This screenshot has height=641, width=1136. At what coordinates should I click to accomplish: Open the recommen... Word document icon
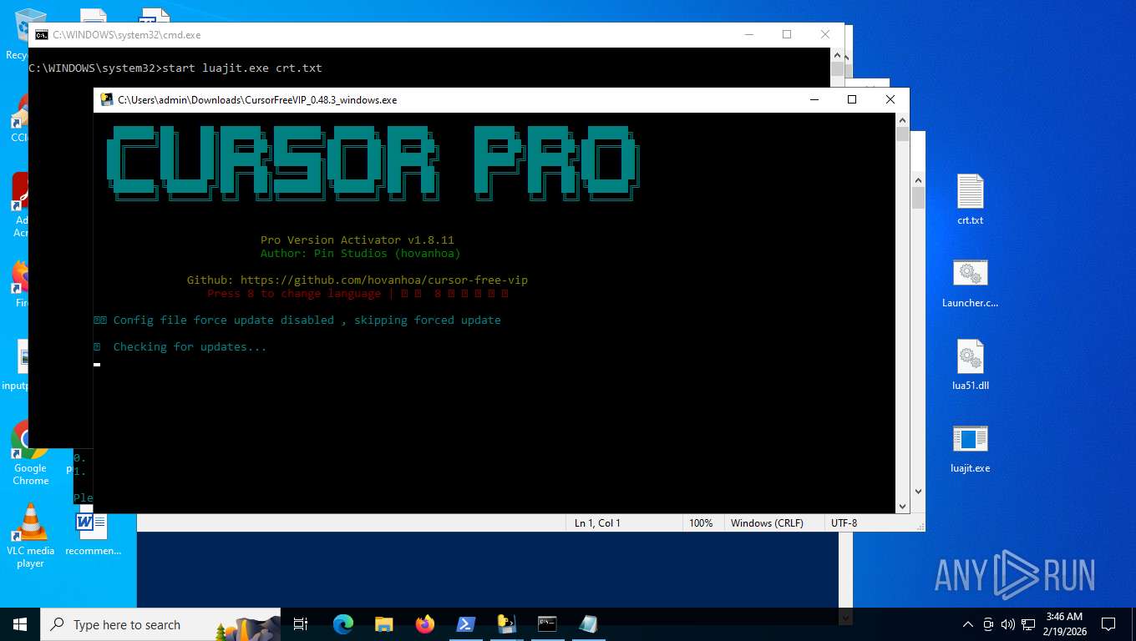93,532
